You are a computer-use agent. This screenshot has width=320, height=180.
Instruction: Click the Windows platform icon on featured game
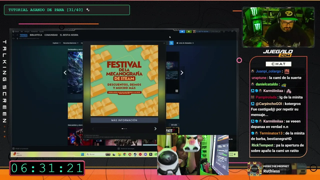click(177, 91)
